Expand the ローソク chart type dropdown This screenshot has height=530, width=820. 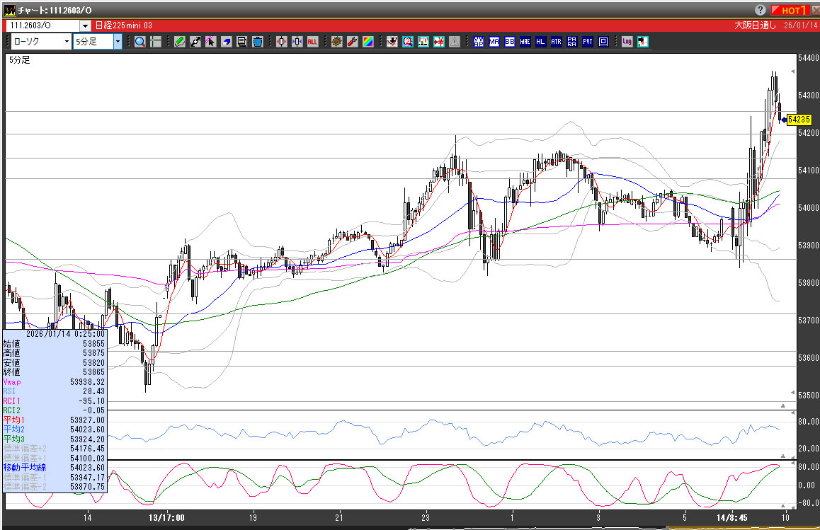(x=67, y=42)
